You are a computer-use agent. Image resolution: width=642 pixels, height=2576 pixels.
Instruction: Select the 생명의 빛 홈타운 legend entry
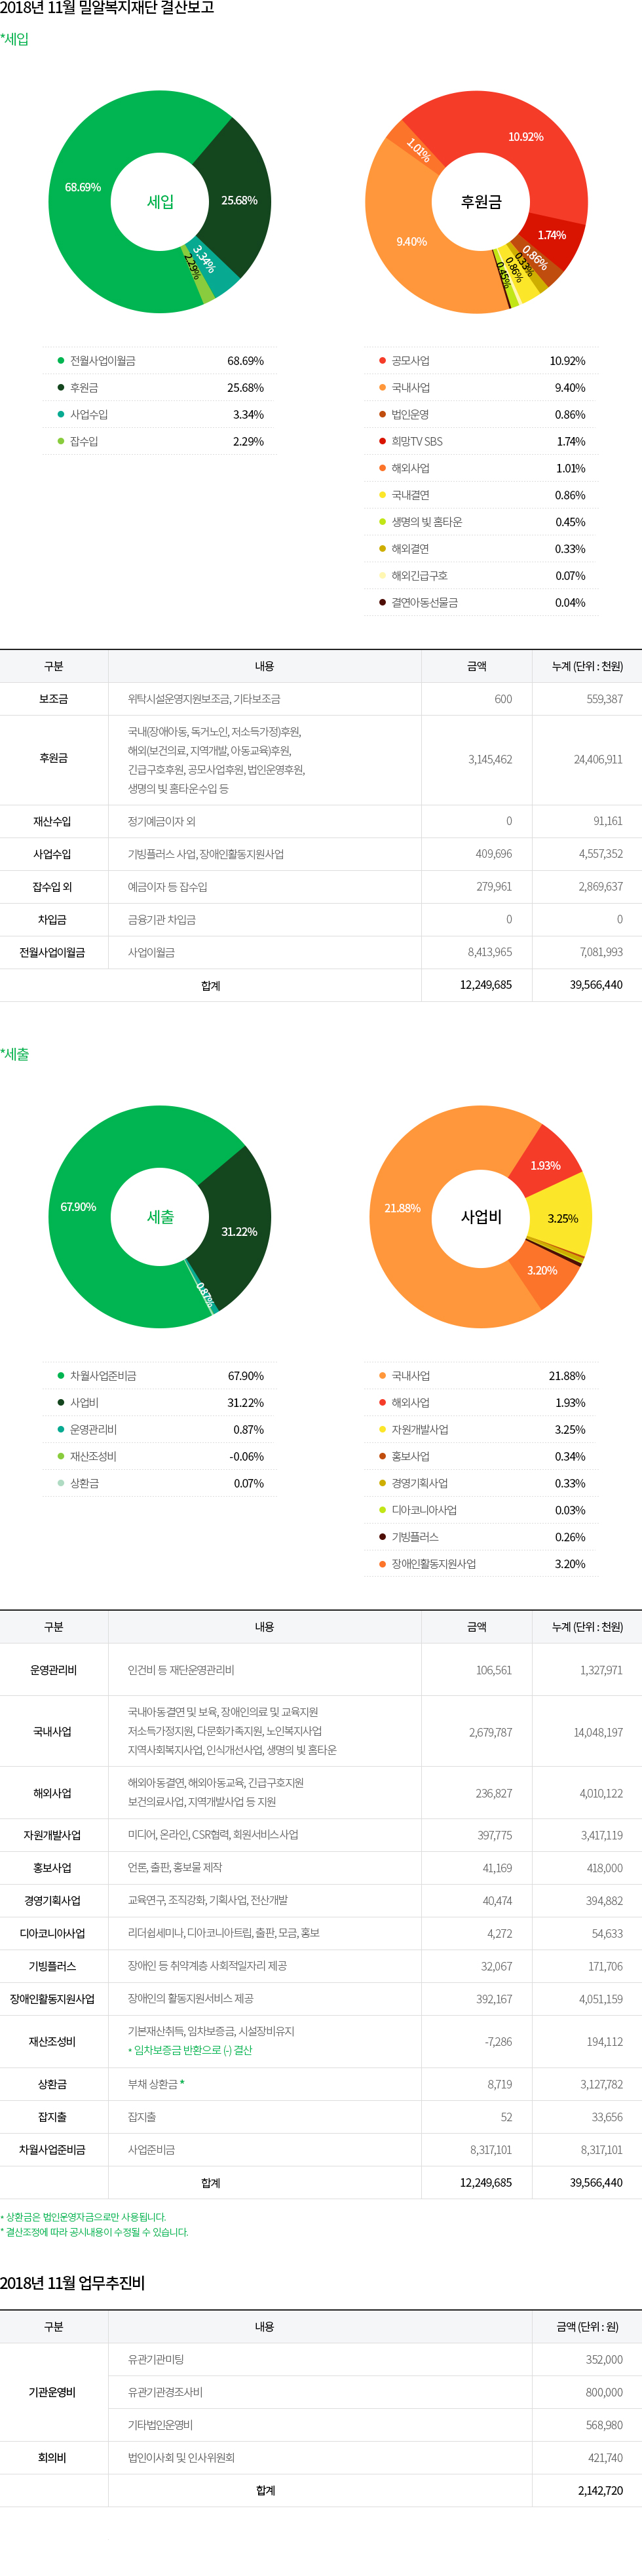[427, 522]
